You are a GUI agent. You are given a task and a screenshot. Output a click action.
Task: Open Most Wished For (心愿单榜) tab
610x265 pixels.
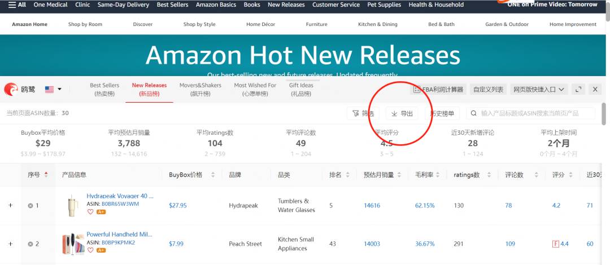tap(255, 90)
